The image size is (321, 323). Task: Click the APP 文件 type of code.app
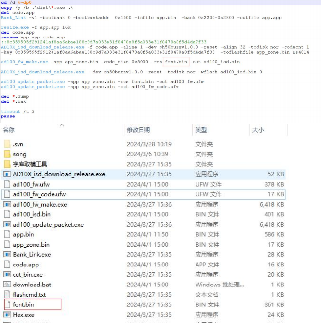tap(207, 265)
